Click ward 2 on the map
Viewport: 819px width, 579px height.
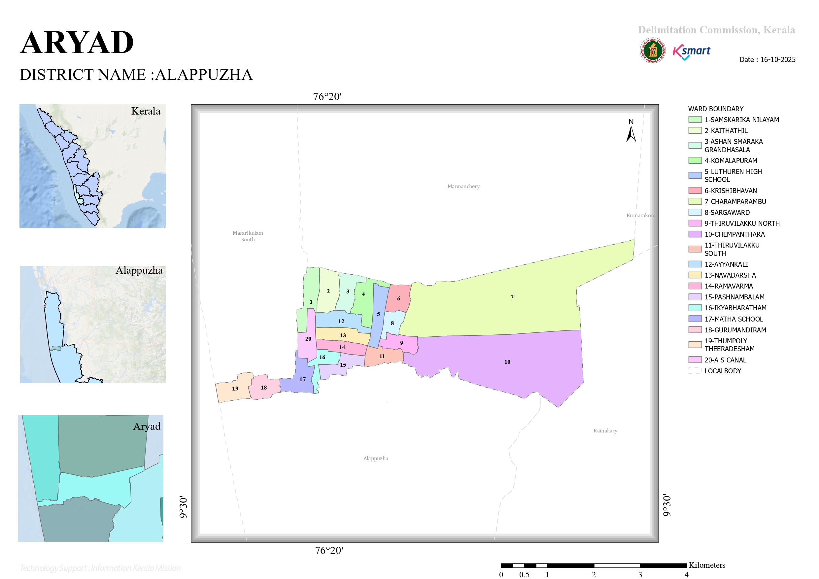coord(328,291)
